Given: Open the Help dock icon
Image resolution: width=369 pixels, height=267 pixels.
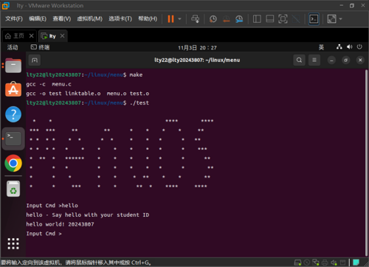Looking at the screenshot, I should [13, 114].
